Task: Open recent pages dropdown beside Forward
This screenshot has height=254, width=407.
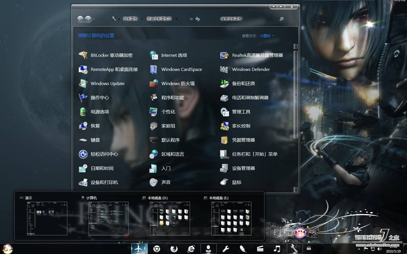Action: tap(94, 19)
